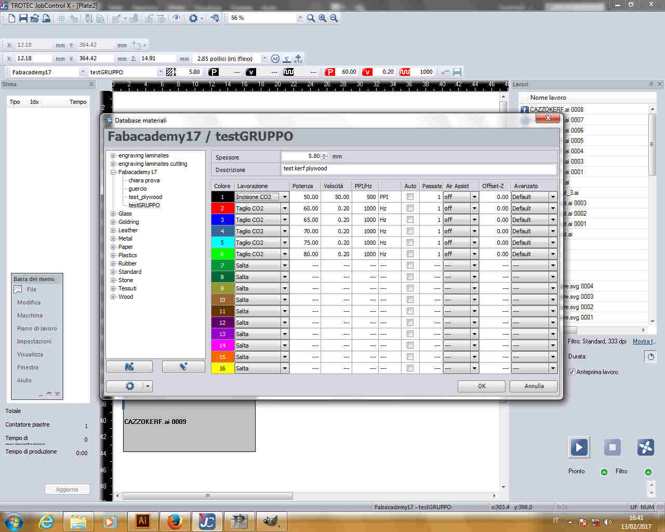Screen dimensions: 665x532
Task: Open the gear options button in materials dialog
Action: click(129, 386)
